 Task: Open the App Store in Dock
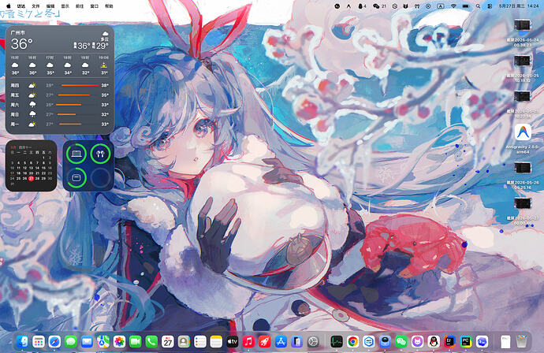pyautogui.click(x=281, y=342)
